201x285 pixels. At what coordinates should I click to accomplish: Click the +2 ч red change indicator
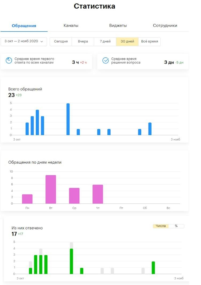(x=83, y=63)
